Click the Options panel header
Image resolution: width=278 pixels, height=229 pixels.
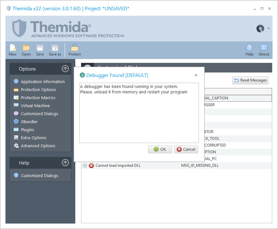(x=41, y=69)
